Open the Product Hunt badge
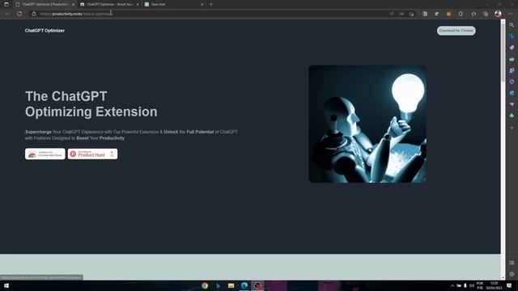This screenshot has height=291, width=518. [92, 154]
